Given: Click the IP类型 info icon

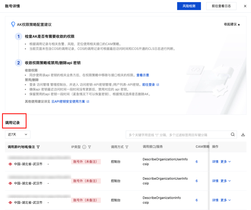Looking at the screenshot, I should pos(84,147).
